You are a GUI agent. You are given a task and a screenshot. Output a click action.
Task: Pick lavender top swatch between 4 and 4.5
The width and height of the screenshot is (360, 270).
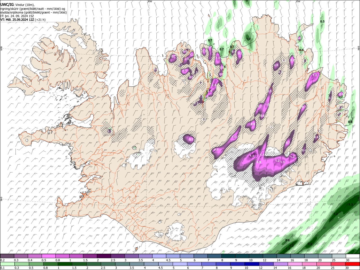[x=159, y=256]
